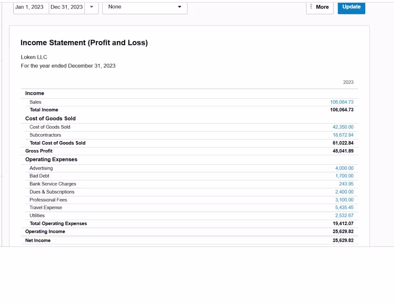Open the date range preset dropdown arrow
394x304 pixels.
92,7
